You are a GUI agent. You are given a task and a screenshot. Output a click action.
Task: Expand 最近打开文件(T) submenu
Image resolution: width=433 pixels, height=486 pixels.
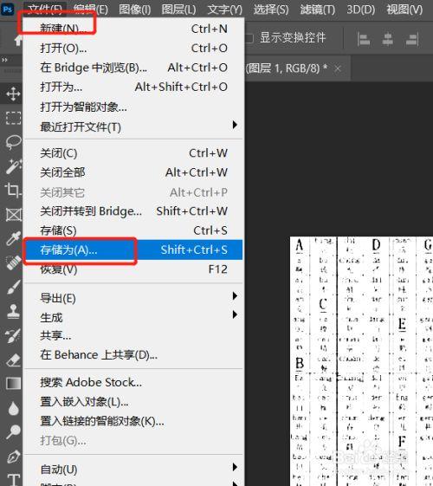[x=132, y=126]
